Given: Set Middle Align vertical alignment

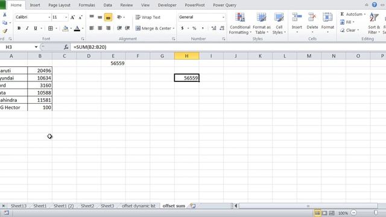Looking at the screenshot, I should (x=100, y=17).
